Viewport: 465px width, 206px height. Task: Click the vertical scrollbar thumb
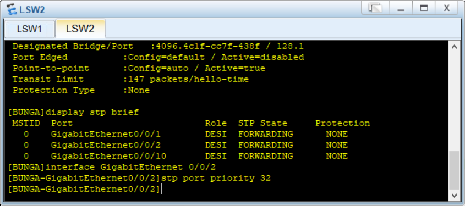454,170
